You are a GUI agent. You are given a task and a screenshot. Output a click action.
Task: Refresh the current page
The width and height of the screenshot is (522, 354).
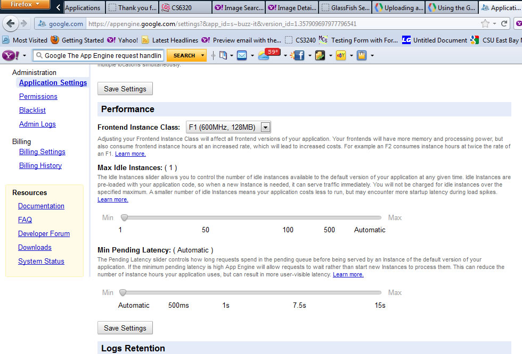(503, 23)
